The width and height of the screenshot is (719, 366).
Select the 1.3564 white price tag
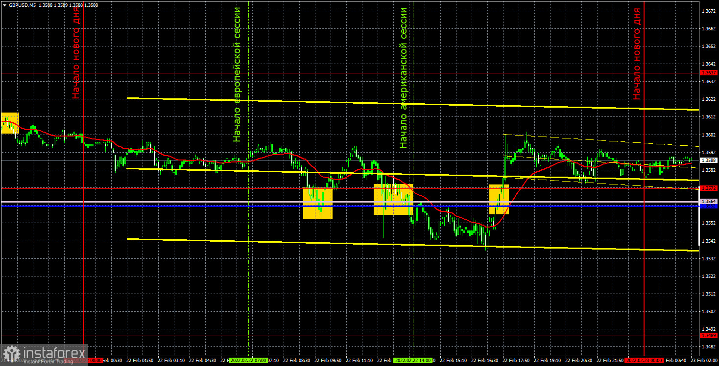coord(709,201)
